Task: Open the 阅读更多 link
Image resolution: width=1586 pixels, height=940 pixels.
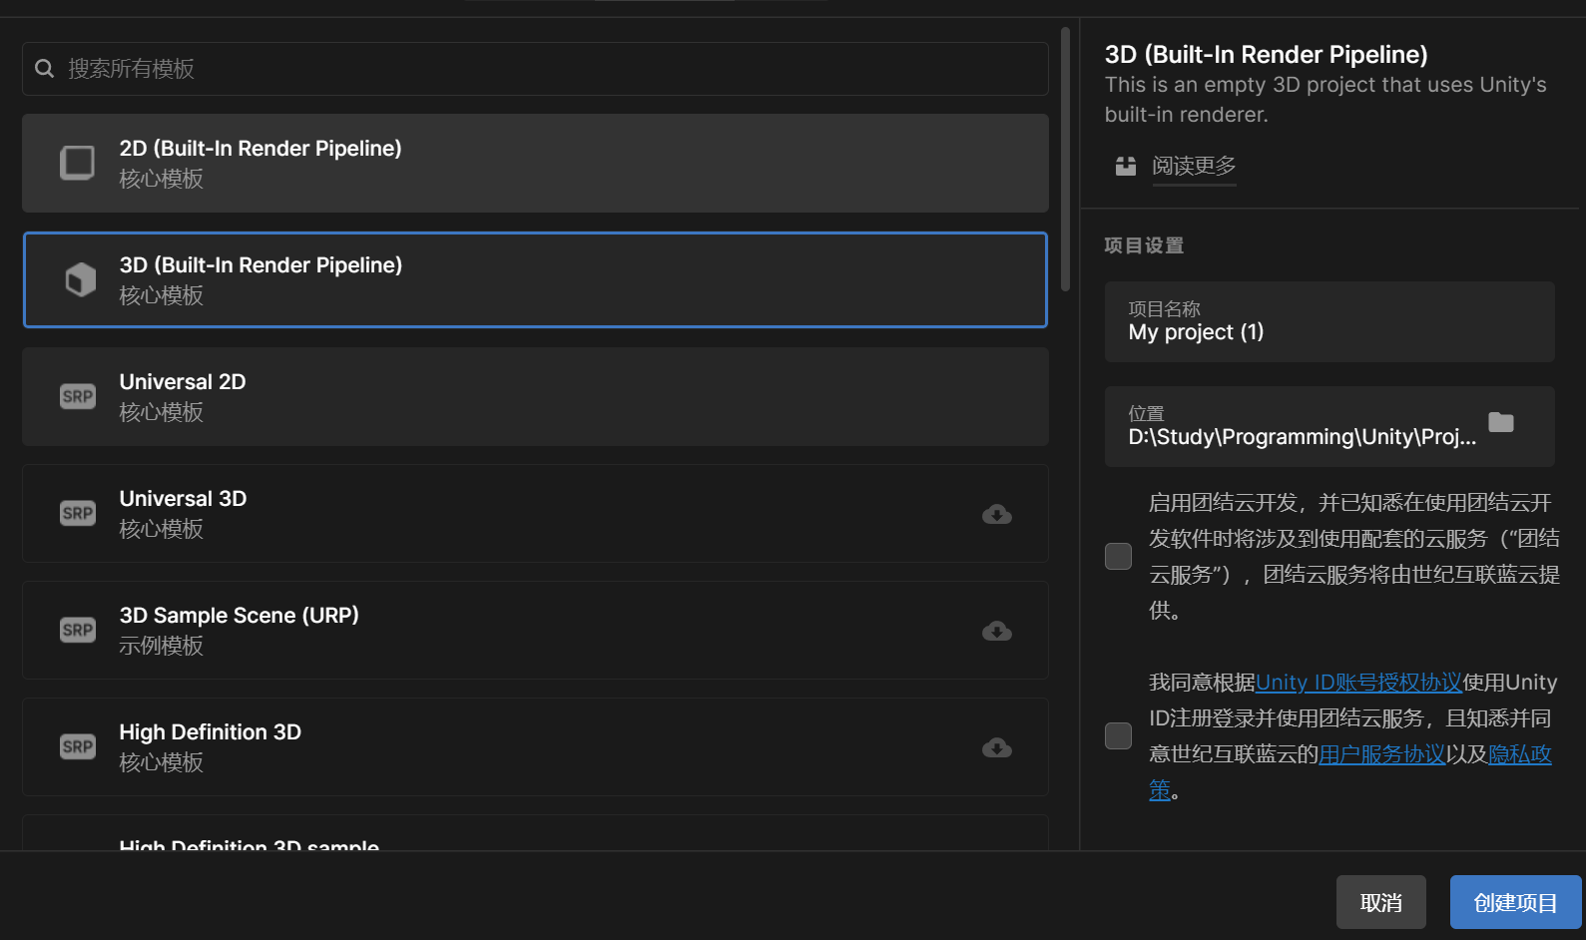Action: pyautogui.click(x=1194, y=166)
